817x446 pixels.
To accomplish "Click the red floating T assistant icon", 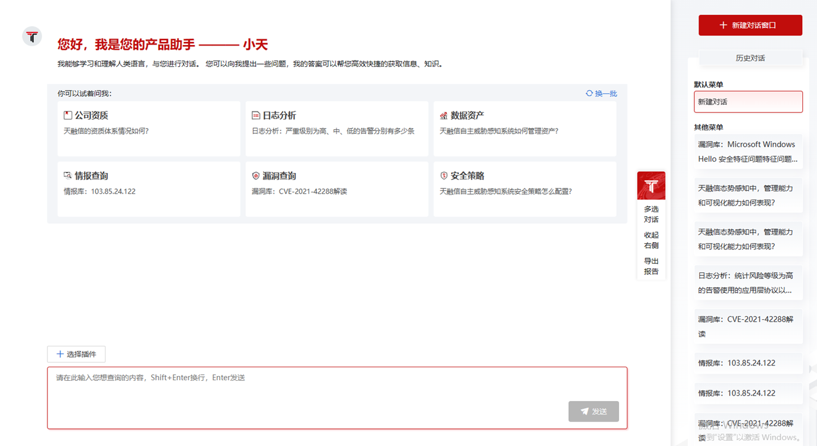I will click(651, 186).
